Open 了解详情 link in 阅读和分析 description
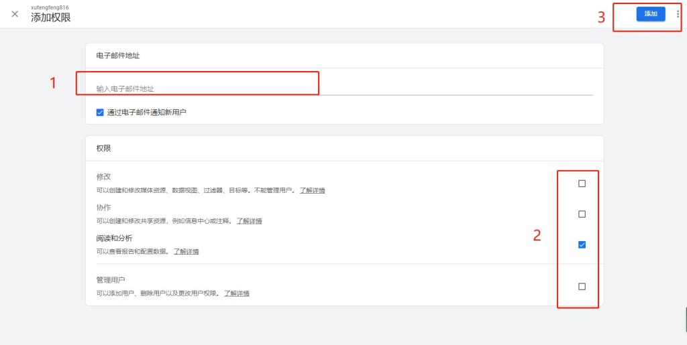The height and width of the screenshot is (345, 687). coord(186,252)
